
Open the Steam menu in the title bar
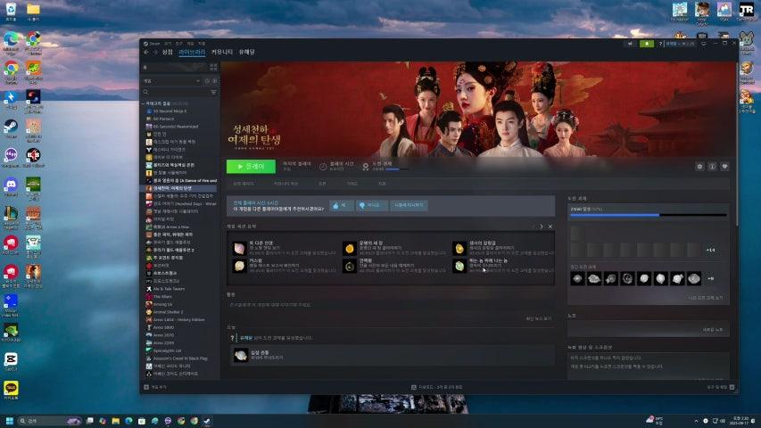pos(152,44)
